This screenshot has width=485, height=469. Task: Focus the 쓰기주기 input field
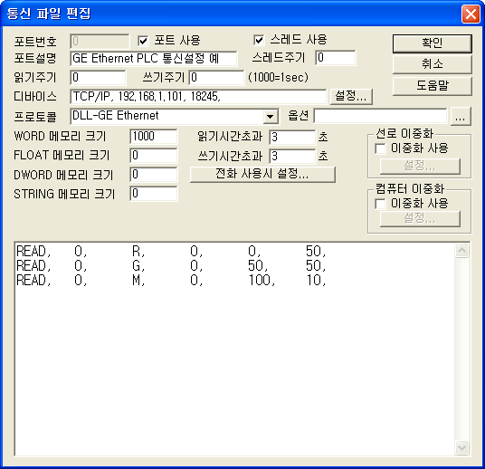[216, 77]
